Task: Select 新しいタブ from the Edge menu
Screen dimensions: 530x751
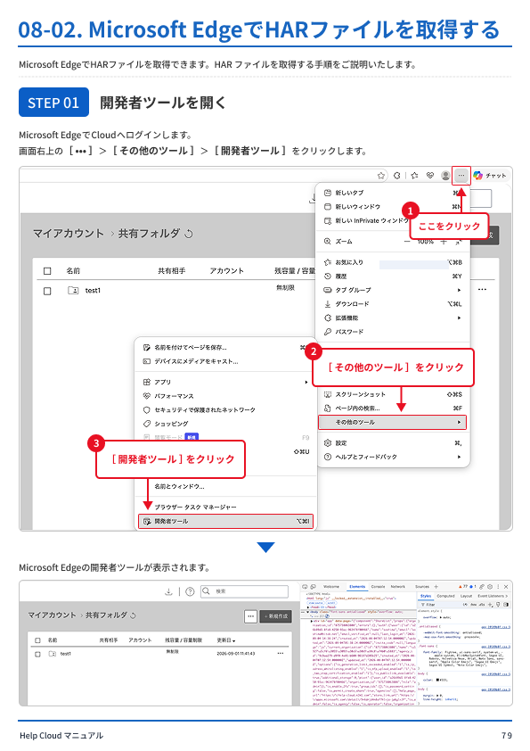Action: click(x=393, y=193)
